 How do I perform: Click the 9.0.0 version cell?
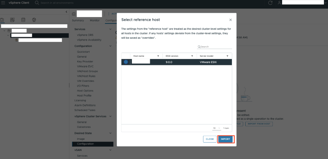(x=169, y=62)
